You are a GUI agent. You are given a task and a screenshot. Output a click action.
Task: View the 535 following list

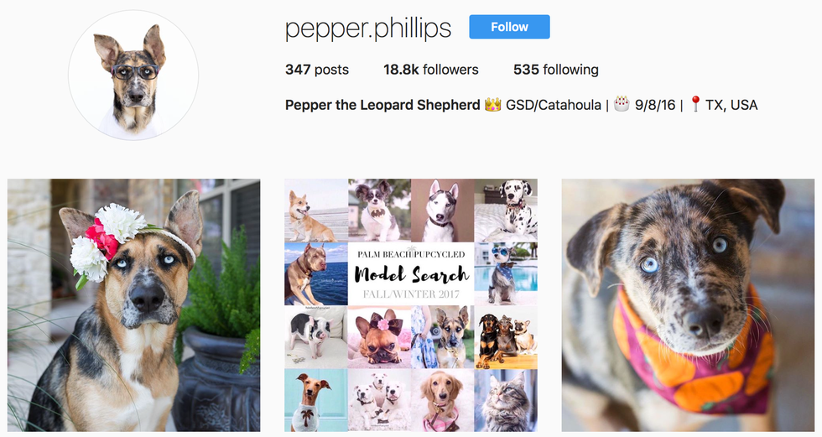(x=555, y=70)
